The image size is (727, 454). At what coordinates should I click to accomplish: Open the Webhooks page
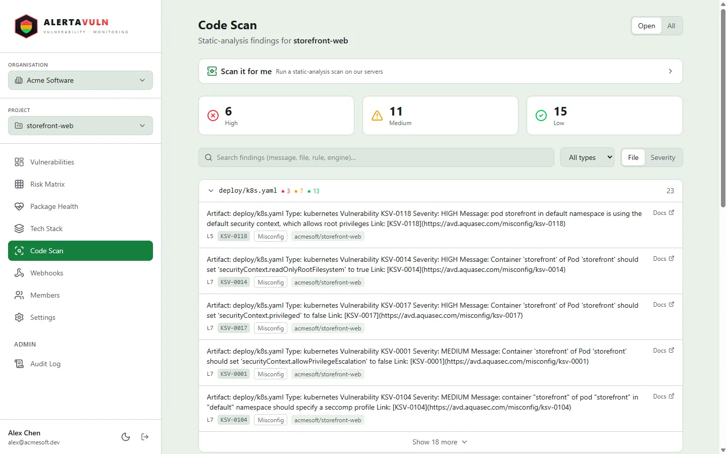[80, 273]
